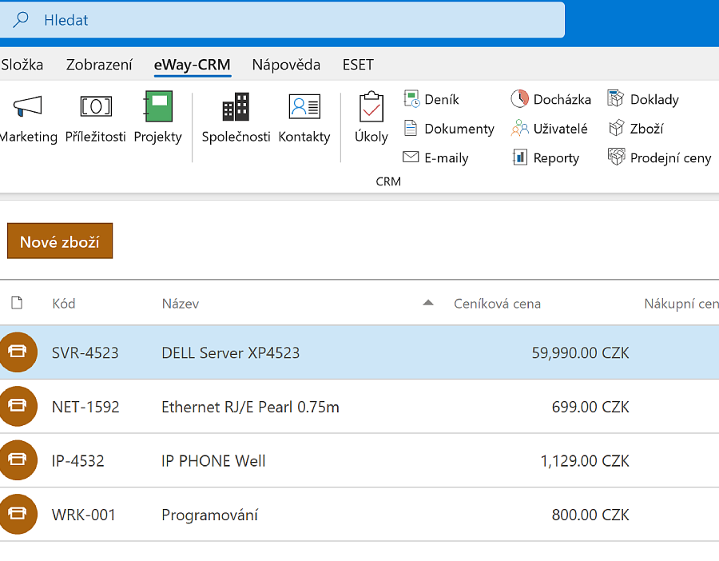Viewport: 719px width, 561px height.
Task: Click the 699.00 CZK price
Action: point(590,407)
